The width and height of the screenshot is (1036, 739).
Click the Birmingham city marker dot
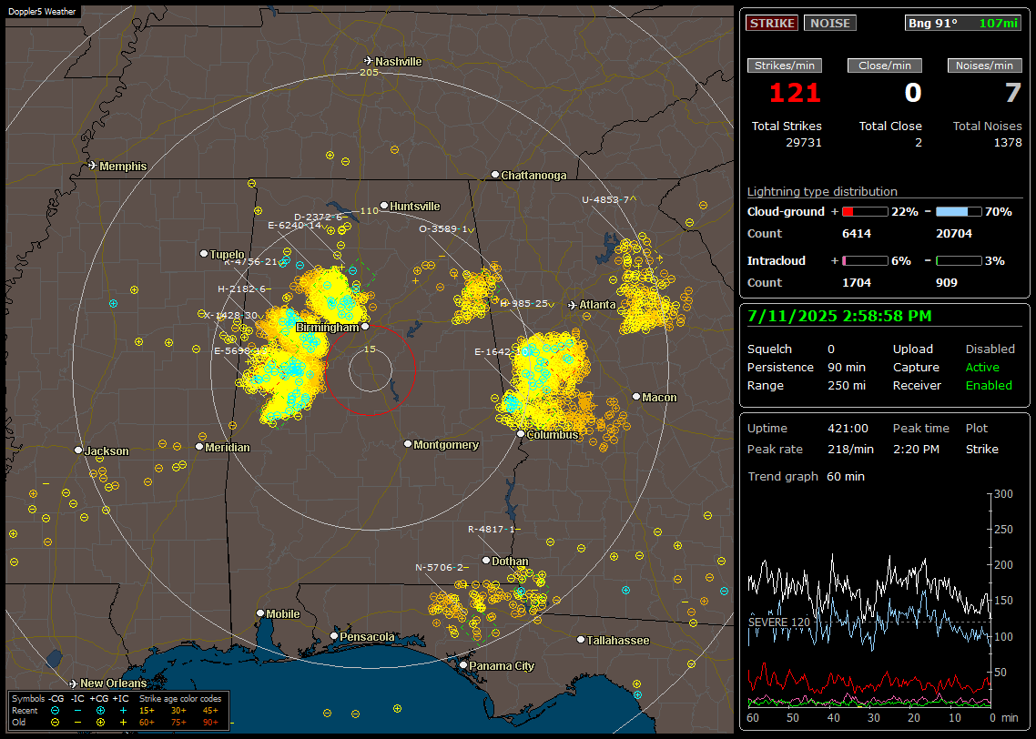pyautogui.click(x=365, y=326)
